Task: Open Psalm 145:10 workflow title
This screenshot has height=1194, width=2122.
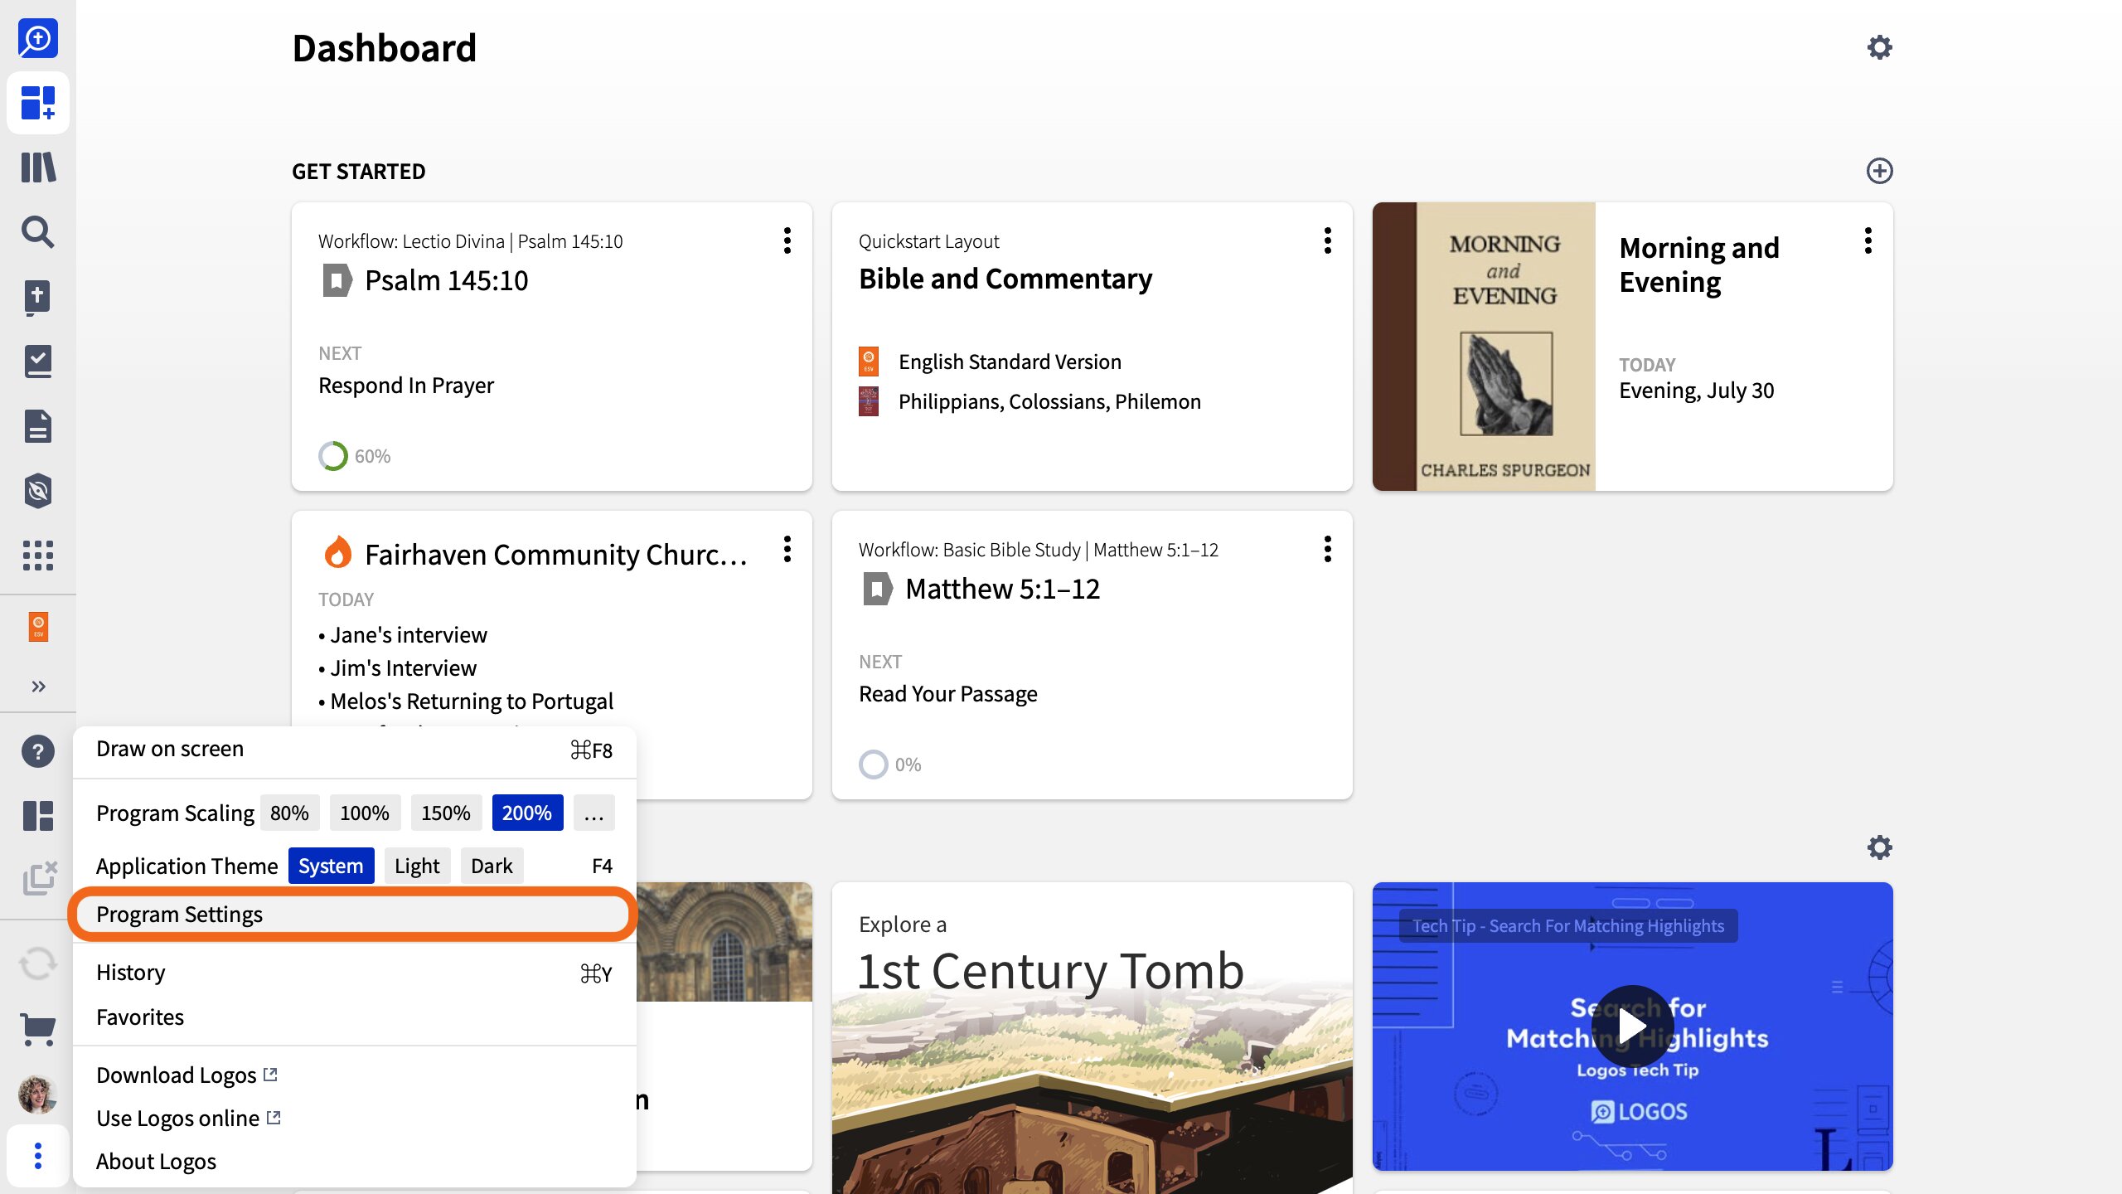Action: pos(446,280)
